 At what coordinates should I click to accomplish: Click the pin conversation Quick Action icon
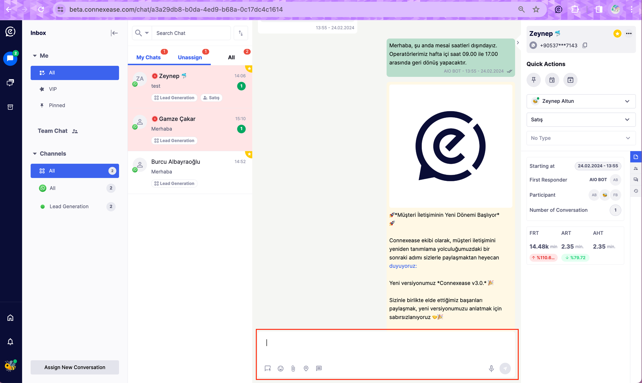534,80
